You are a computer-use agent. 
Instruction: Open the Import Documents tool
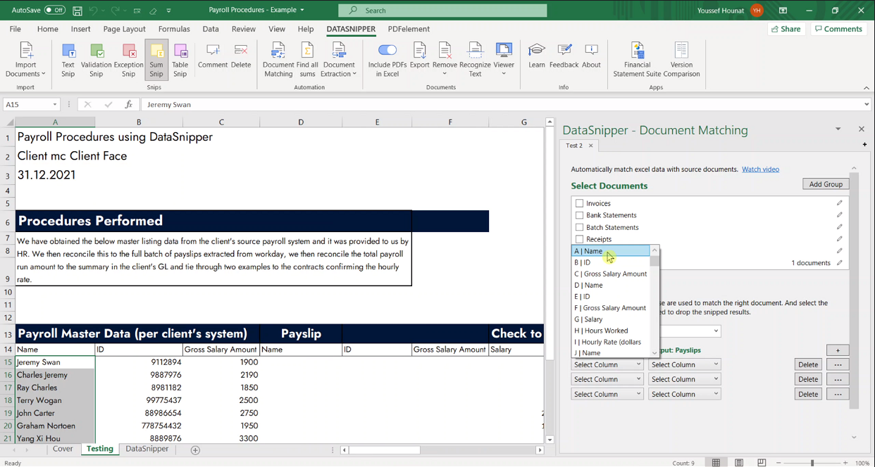tap(25, 59)
